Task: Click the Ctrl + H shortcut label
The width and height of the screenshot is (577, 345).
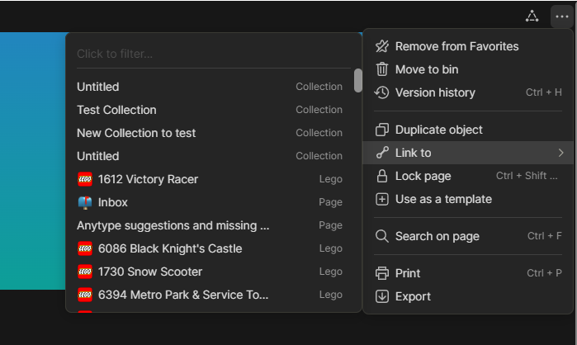Action: tap(543, 92)
